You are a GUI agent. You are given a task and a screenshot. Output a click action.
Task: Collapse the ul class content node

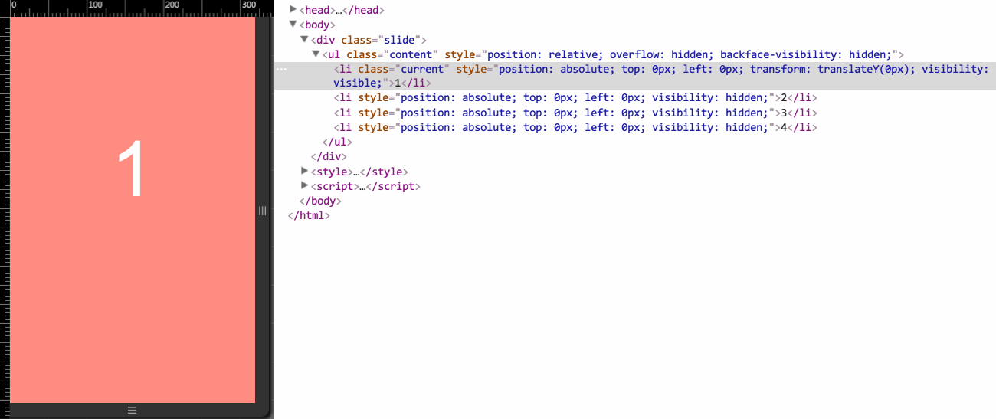[x=316, y=54]
